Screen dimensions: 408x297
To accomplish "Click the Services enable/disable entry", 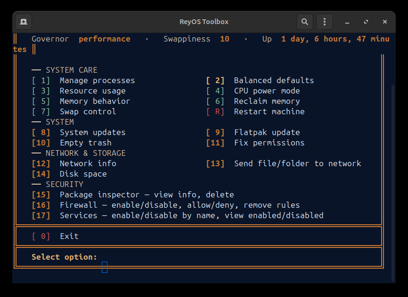I will tap(178, 216).
